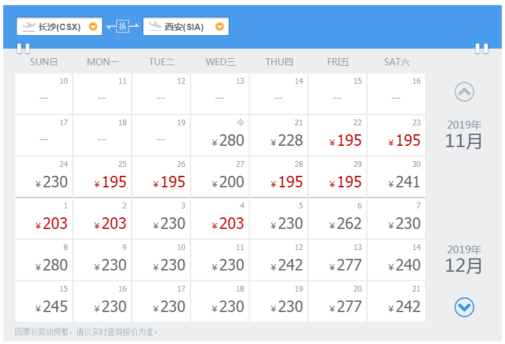505x344 pixels.
Task: Click the blue down arrow circle
Action: (x=464, y=308)
